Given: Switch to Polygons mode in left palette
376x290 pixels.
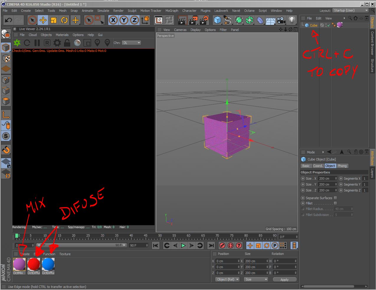Looking at the screenshot, I should (6, 101).
